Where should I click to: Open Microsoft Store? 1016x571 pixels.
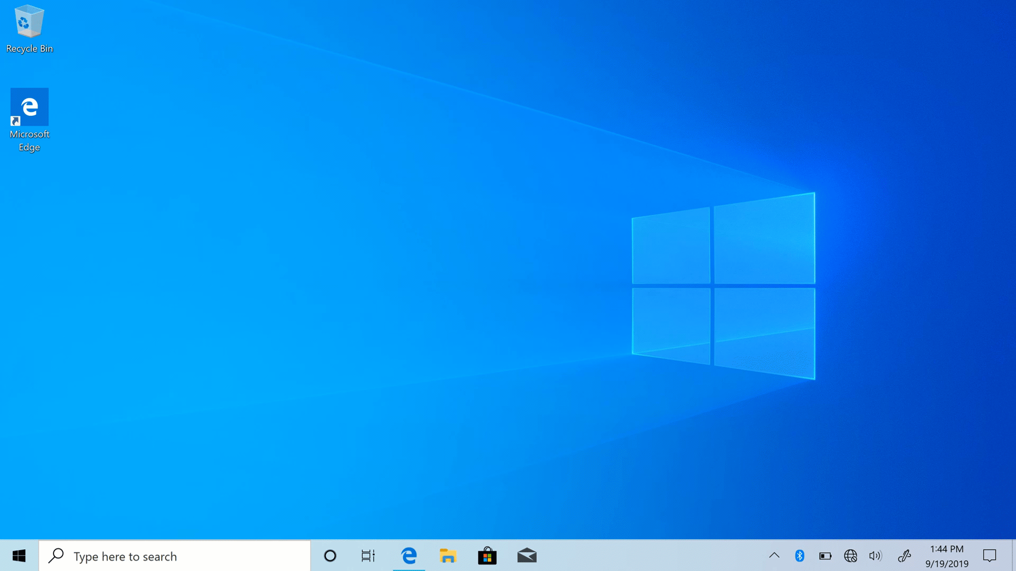click(487, 556)
